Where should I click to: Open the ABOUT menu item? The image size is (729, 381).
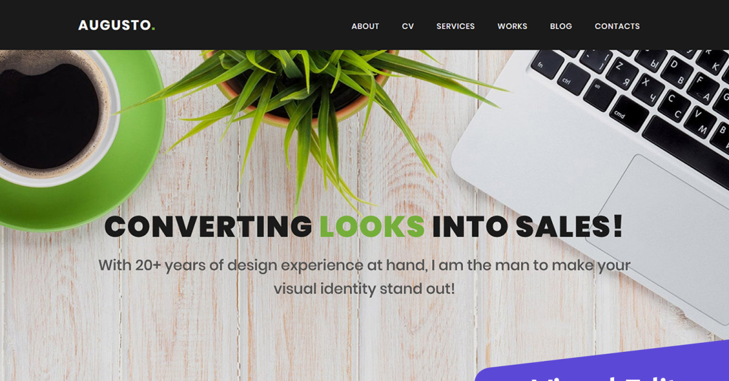click(x=365, y=26)
